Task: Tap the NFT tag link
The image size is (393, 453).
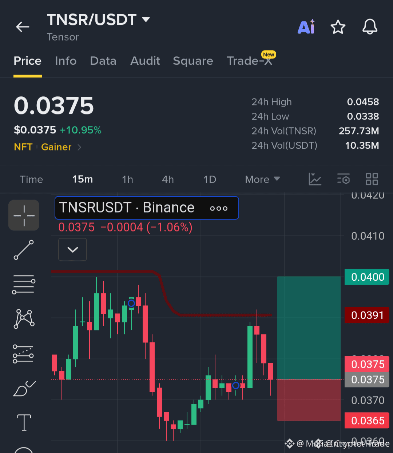Action: point(23,147)
